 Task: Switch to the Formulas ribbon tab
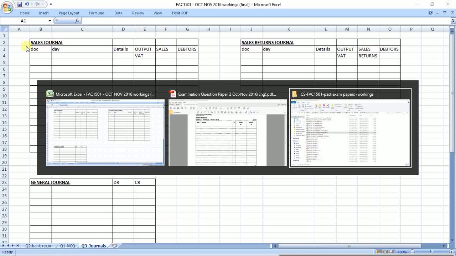(x=97, y=13)
